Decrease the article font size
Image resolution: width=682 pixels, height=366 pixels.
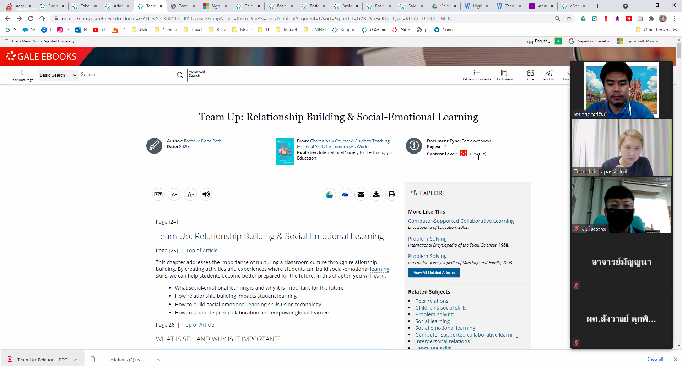tap(174, 194)
